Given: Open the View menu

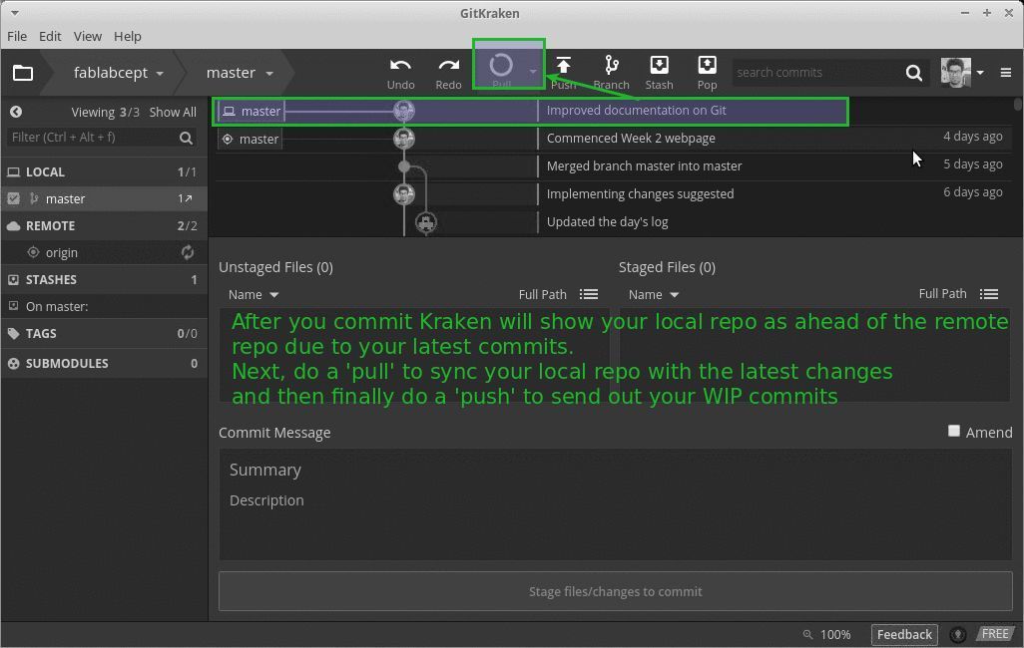Looking at the screenshot, I should point(88,37).
